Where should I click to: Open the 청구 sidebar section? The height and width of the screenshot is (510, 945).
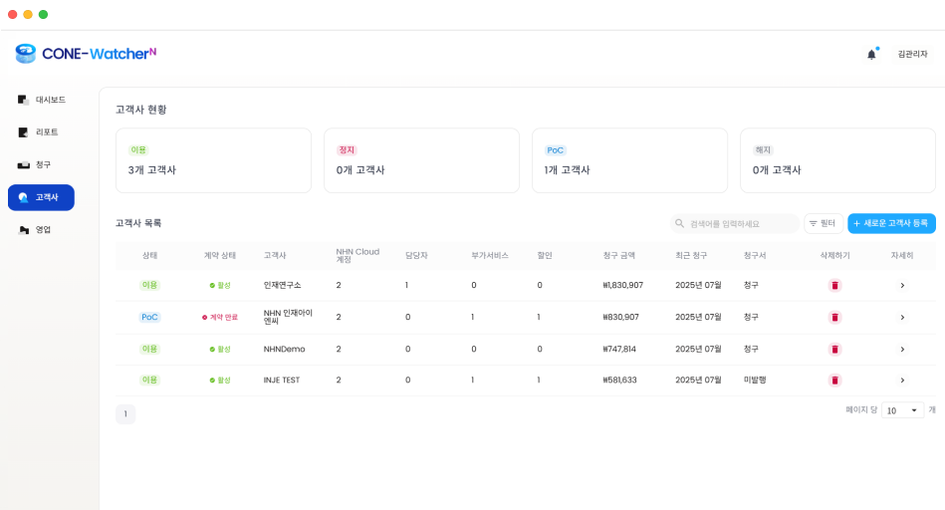41,164
